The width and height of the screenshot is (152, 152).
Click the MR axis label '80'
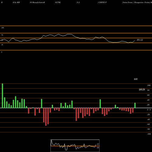pyautogui.click(x=148, y=90)
